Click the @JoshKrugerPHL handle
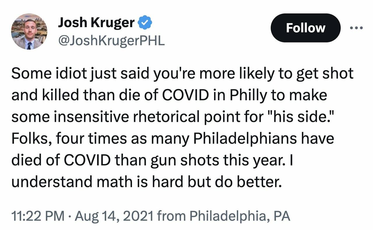 tap(111, 41)
